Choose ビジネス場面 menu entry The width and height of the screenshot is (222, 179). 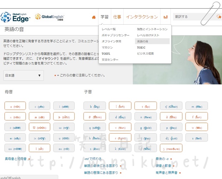tap(145, 54)
